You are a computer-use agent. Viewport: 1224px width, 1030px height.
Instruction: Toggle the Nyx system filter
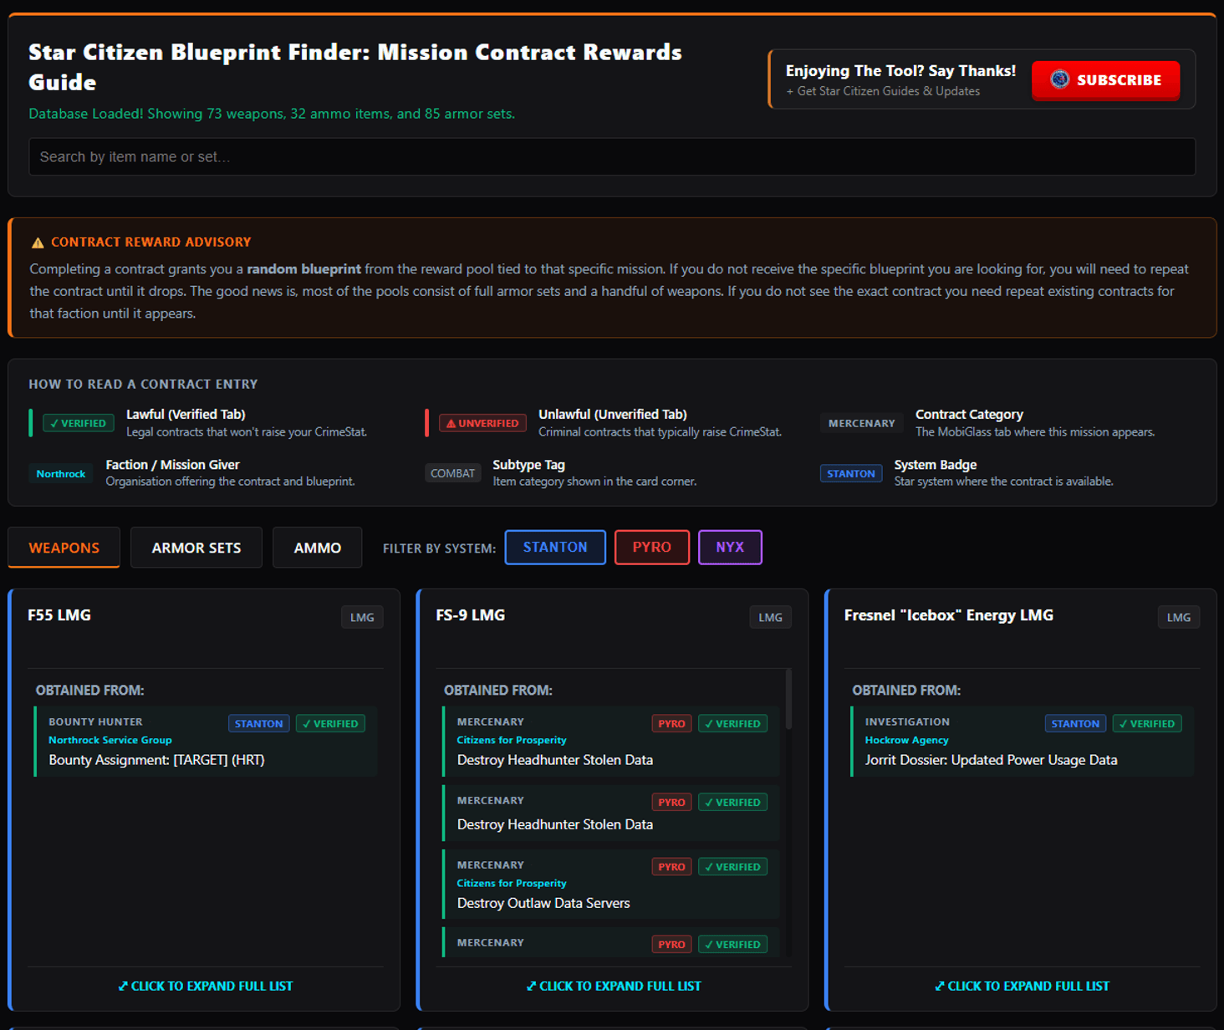(x=729, y=548)
